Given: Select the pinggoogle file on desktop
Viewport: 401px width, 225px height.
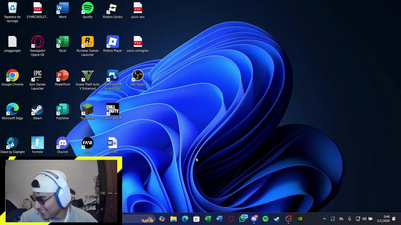Looking at the screenshot, I should point(13,44).
